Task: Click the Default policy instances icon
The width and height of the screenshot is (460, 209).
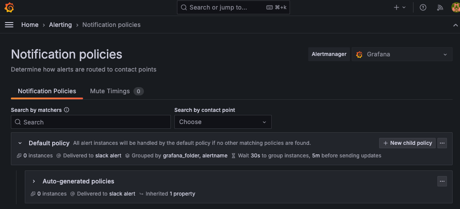Action: [19, 156]
